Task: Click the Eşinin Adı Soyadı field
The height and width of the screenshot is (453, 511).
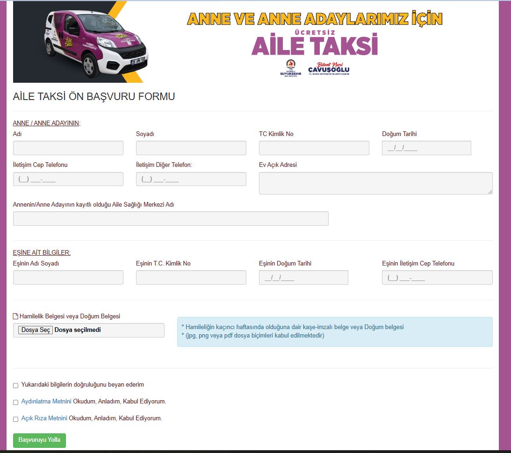Action: (x=68, y=278)
